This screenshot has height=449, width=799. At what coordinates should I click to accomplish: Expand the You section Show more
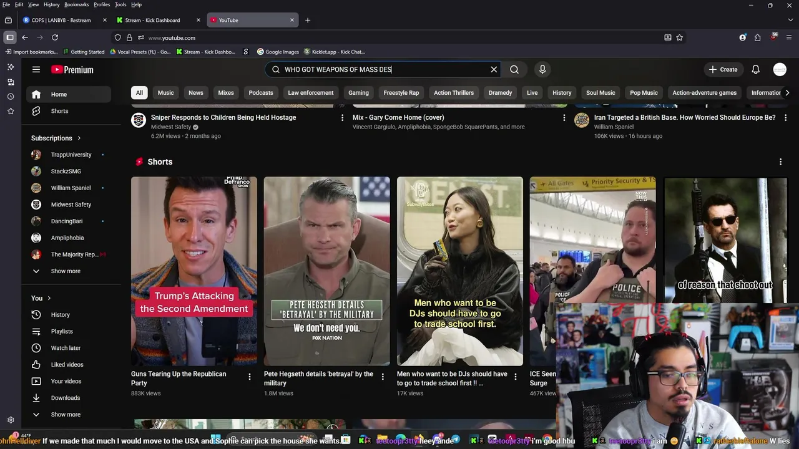(69, 415)
